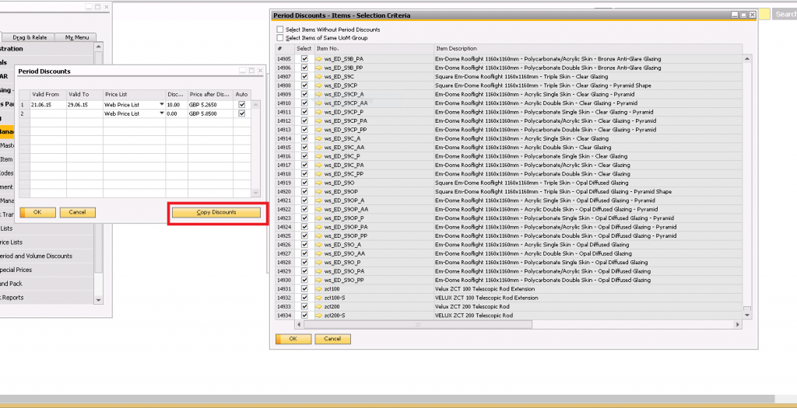Image resolution: width=797 pixels, height=408 pixels.
Task: Confirm Period Discounts window with OK
Action: (x=37, y=213)
